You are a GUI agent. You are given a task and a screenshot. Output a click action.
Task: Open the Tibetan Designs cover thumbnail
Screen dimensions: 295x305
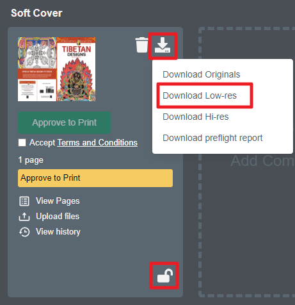tap(56, 69)
